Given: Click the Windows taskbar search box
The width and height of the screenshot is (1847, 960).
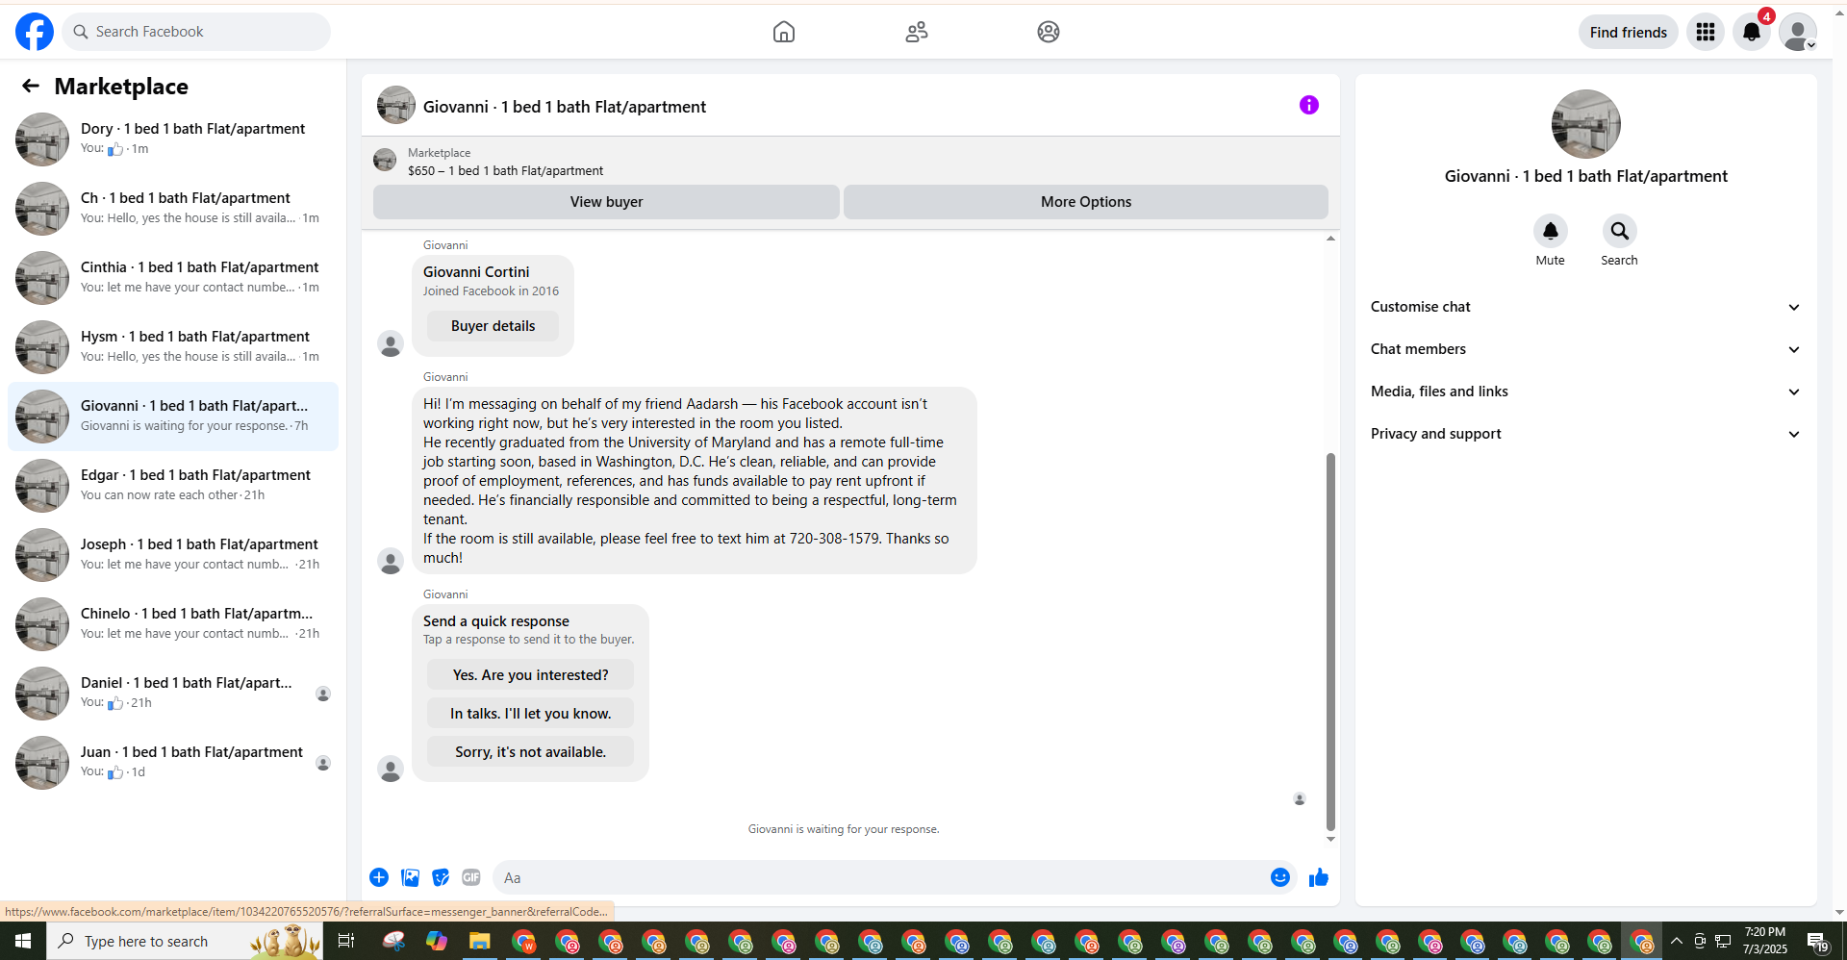Looking at the screenshot, I should 185,941.
